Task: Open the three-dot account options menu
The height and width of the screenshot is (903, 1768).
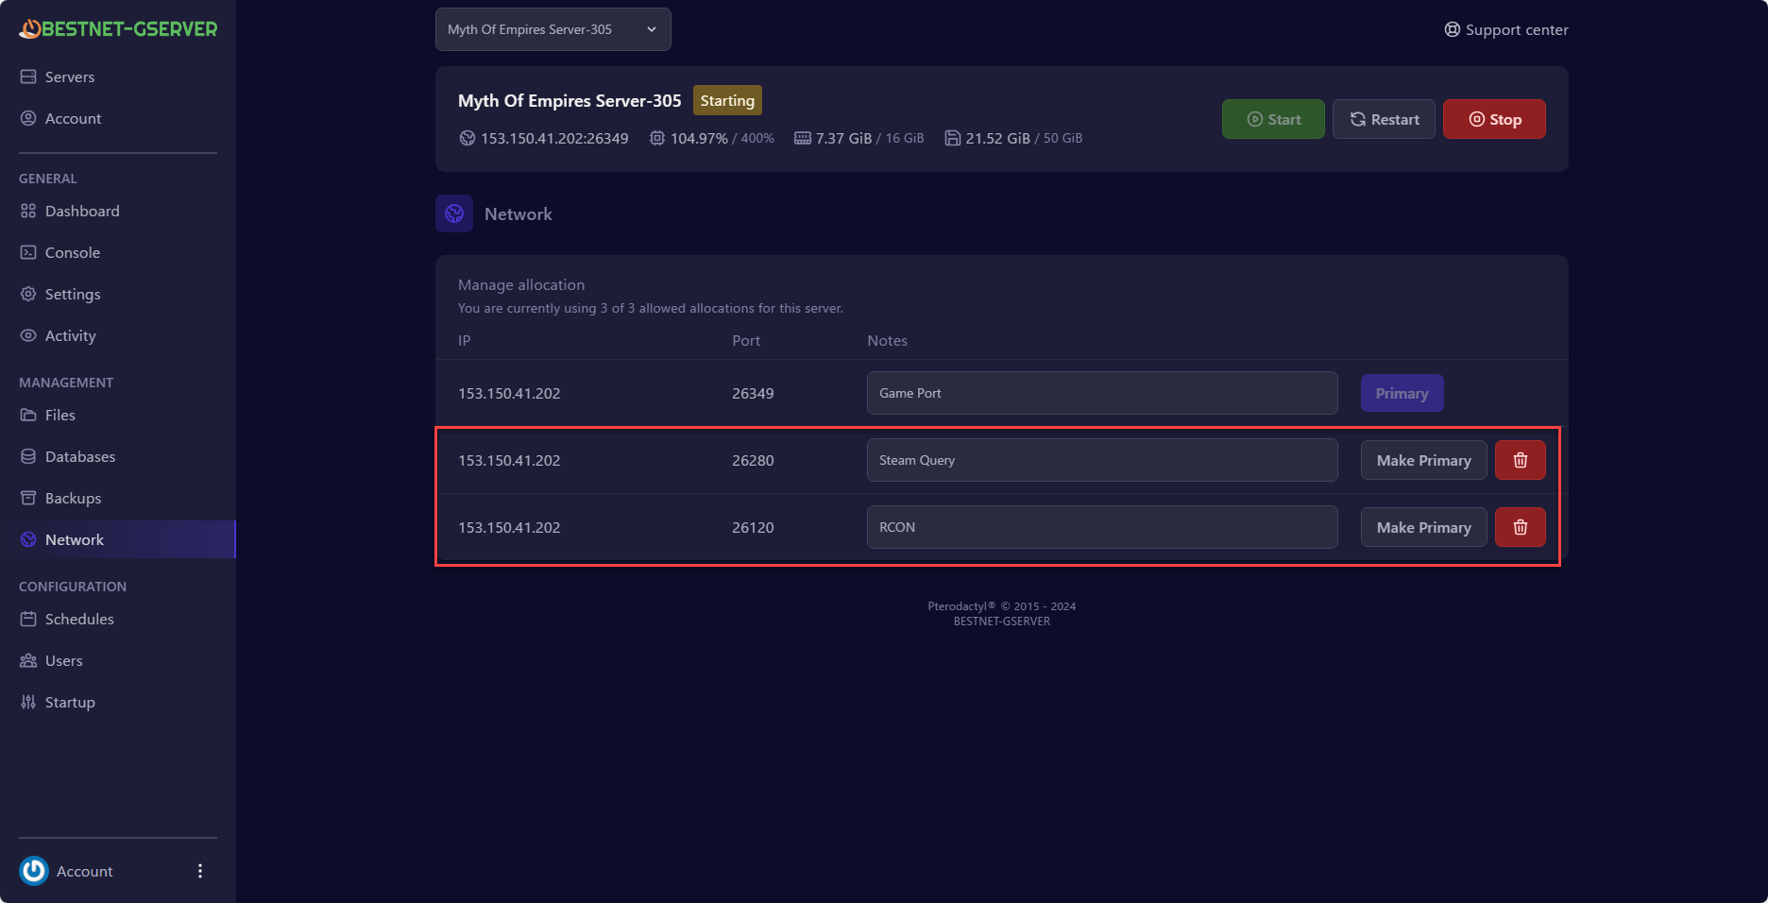Action: pos(199,871)
